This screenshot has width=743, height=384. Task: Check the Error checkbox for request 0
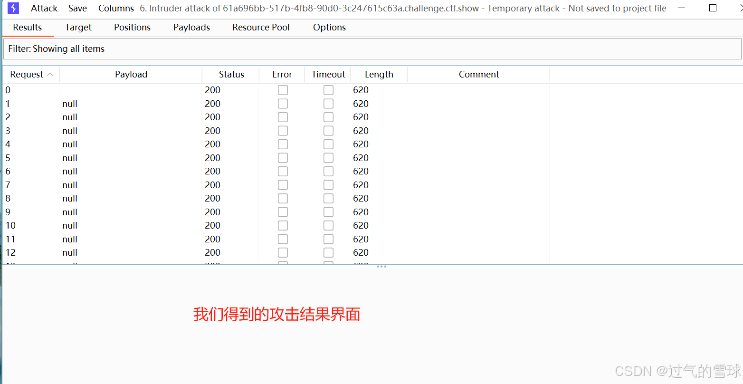(x=283, y=90)
